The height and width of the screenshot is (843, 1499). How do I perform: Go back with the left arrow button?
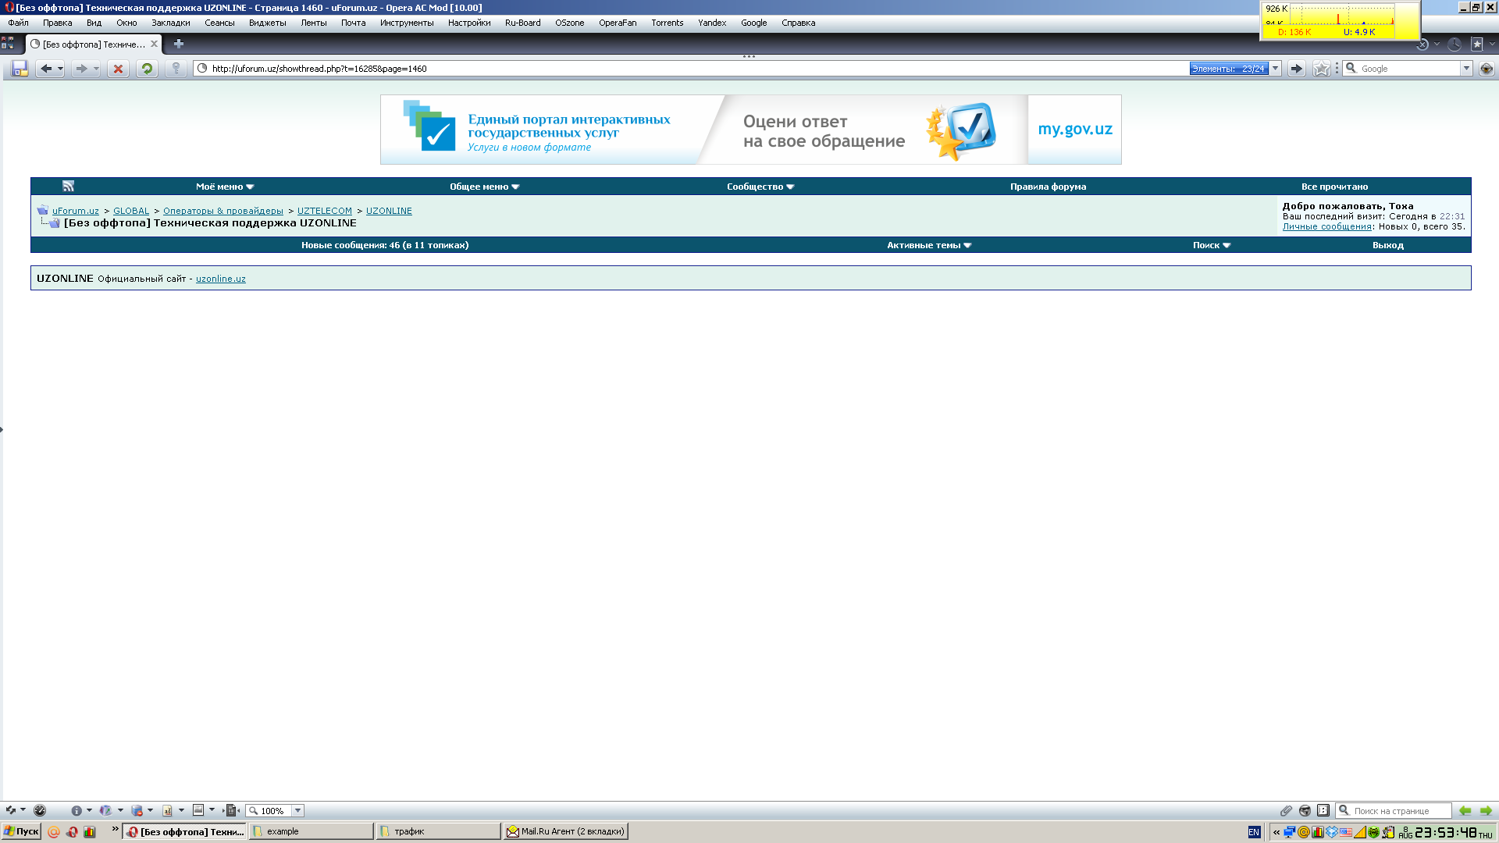[x=46, y=69]
